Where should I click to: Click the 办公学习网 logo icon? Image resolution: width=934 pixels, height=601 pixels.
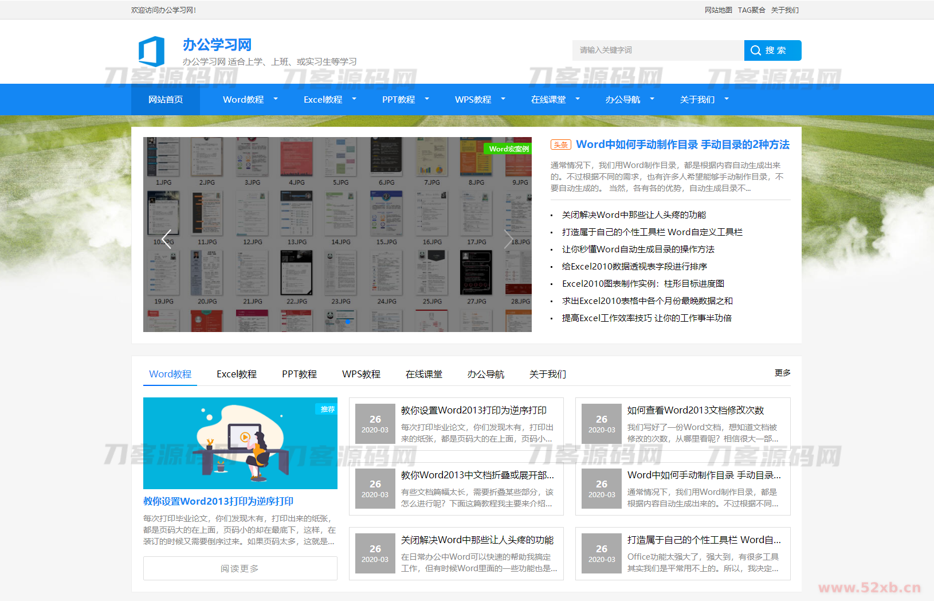152,51
